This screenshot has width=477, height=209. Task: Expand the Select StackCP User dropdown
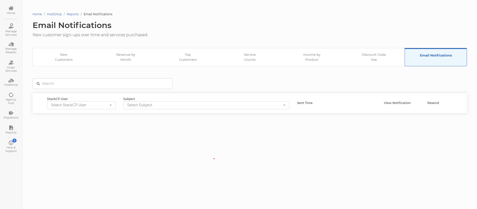[x=81, y=105]
